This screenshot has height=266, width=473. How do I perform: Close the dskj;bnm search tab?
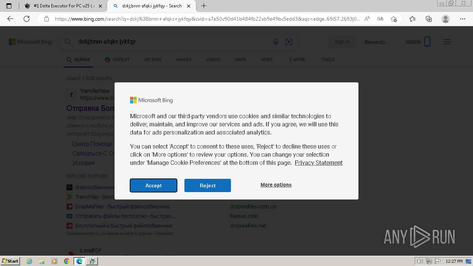[189, 6]
